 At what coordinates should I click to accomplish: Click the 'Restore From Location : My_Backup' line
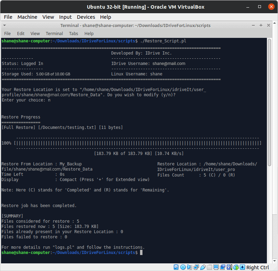41,164
